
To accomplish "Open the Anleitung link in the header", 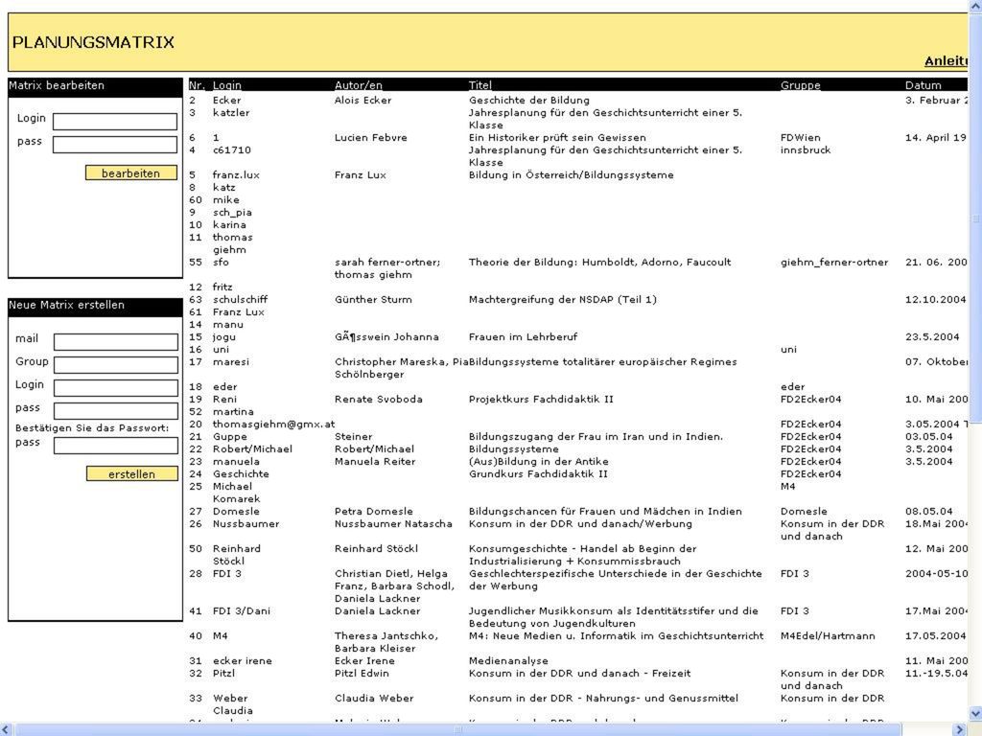I will [x=947, y=60].
